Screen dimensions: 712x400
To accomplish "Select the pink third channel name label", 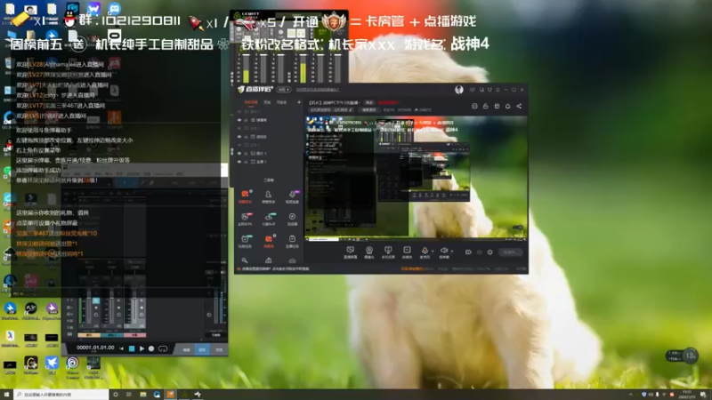I will click(x=135, y=335).
